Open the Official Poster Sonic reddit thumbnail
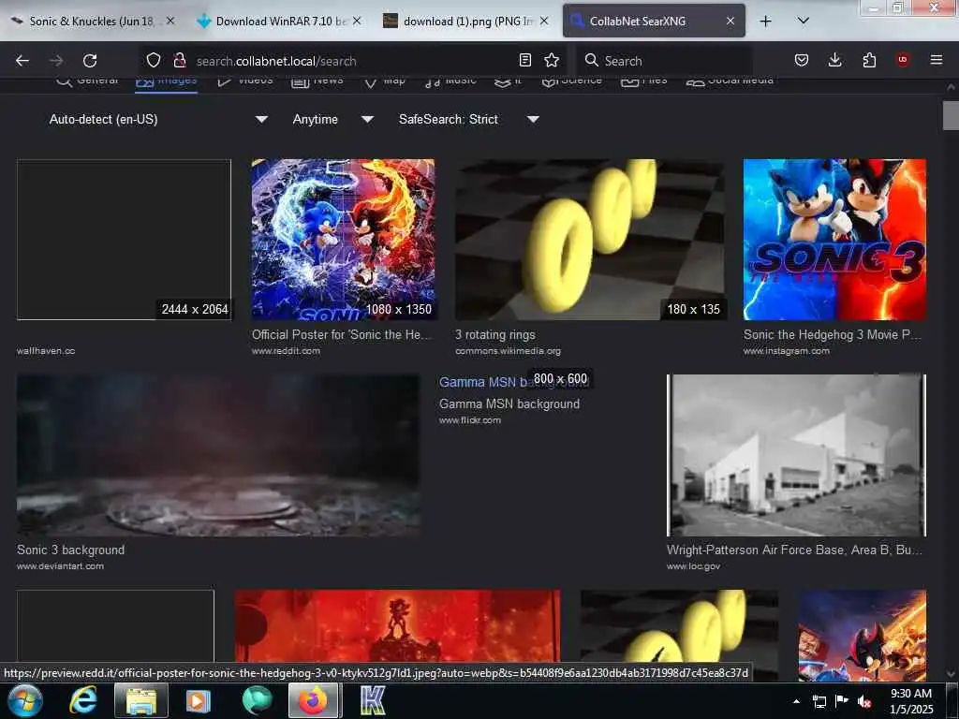The image size is (959, 719). pyautogui.click(x=343, y=240)
